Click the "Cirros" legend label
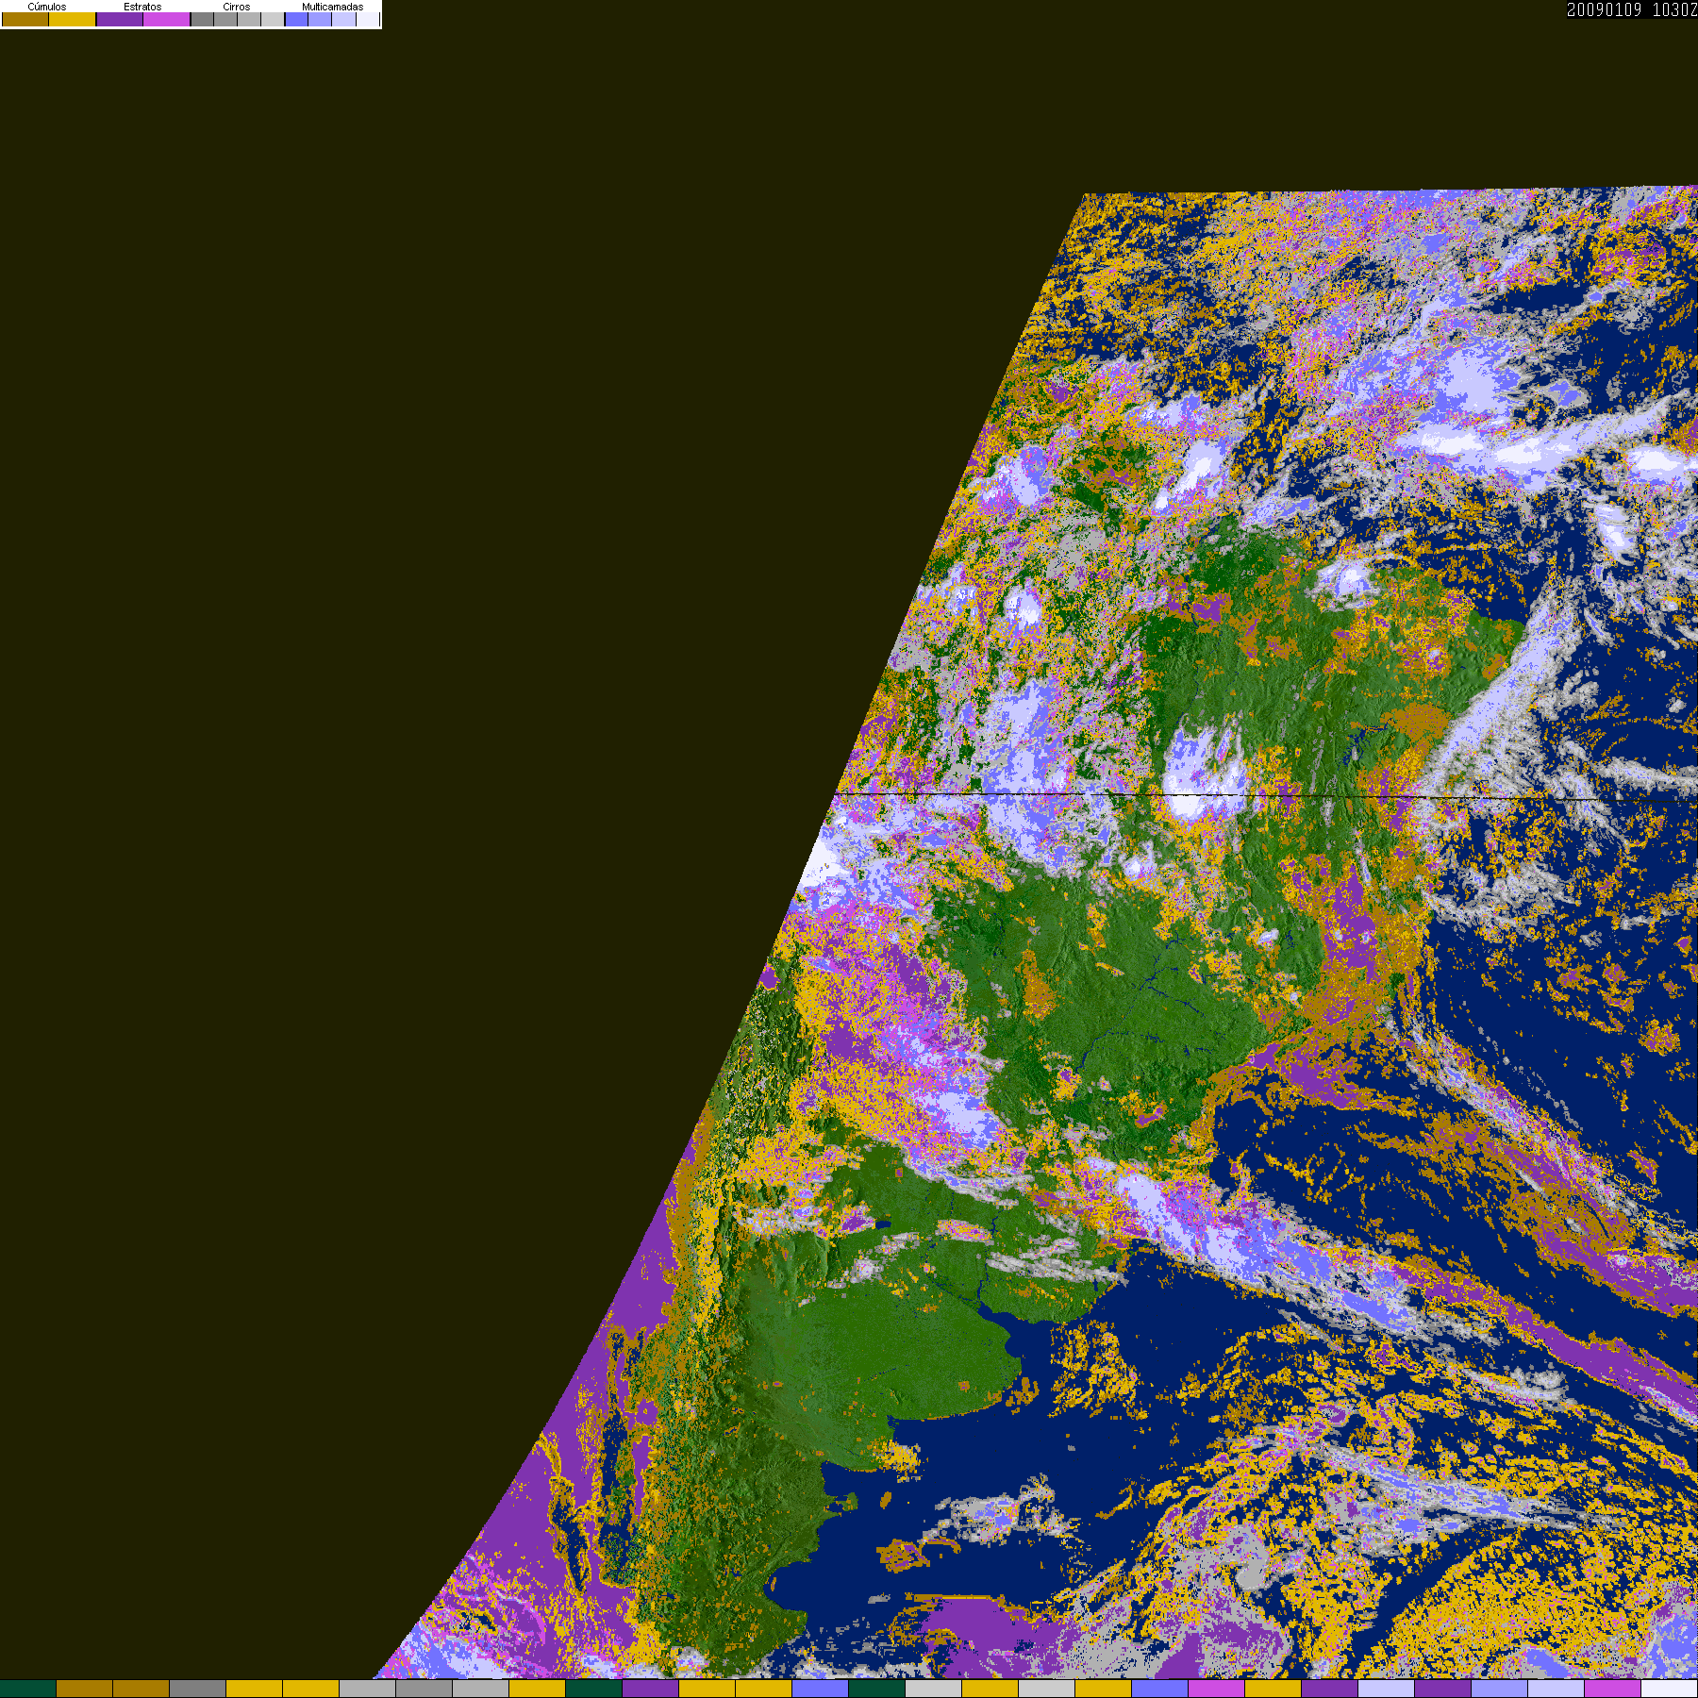 click(237, 7)
